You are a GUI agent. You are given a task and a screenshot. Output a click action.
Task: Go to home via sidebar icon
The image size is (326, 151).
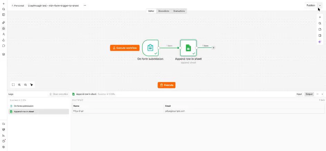pos(3,28)
